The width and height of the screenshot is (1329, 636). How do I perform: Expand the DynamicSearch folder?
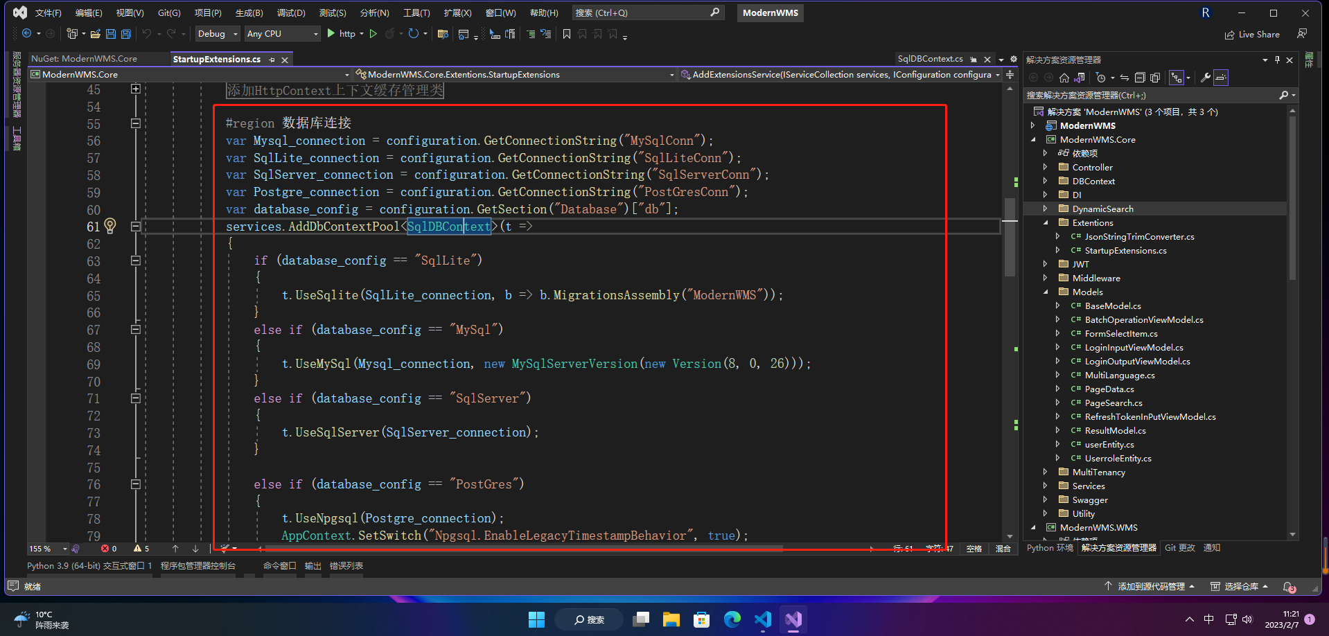pos(1046,209)
